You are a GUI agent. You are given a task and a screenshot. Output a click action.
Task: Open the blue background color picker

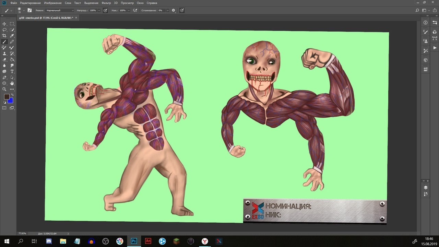11,101
